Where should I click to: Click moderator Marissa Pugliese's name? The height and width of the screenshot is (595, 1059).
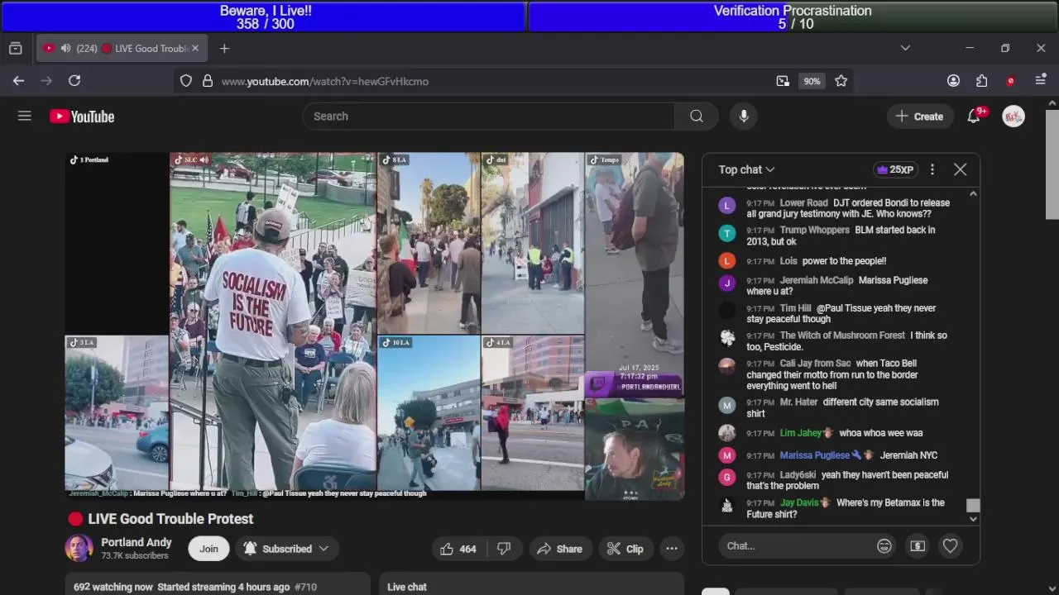(x=814, y=455)
